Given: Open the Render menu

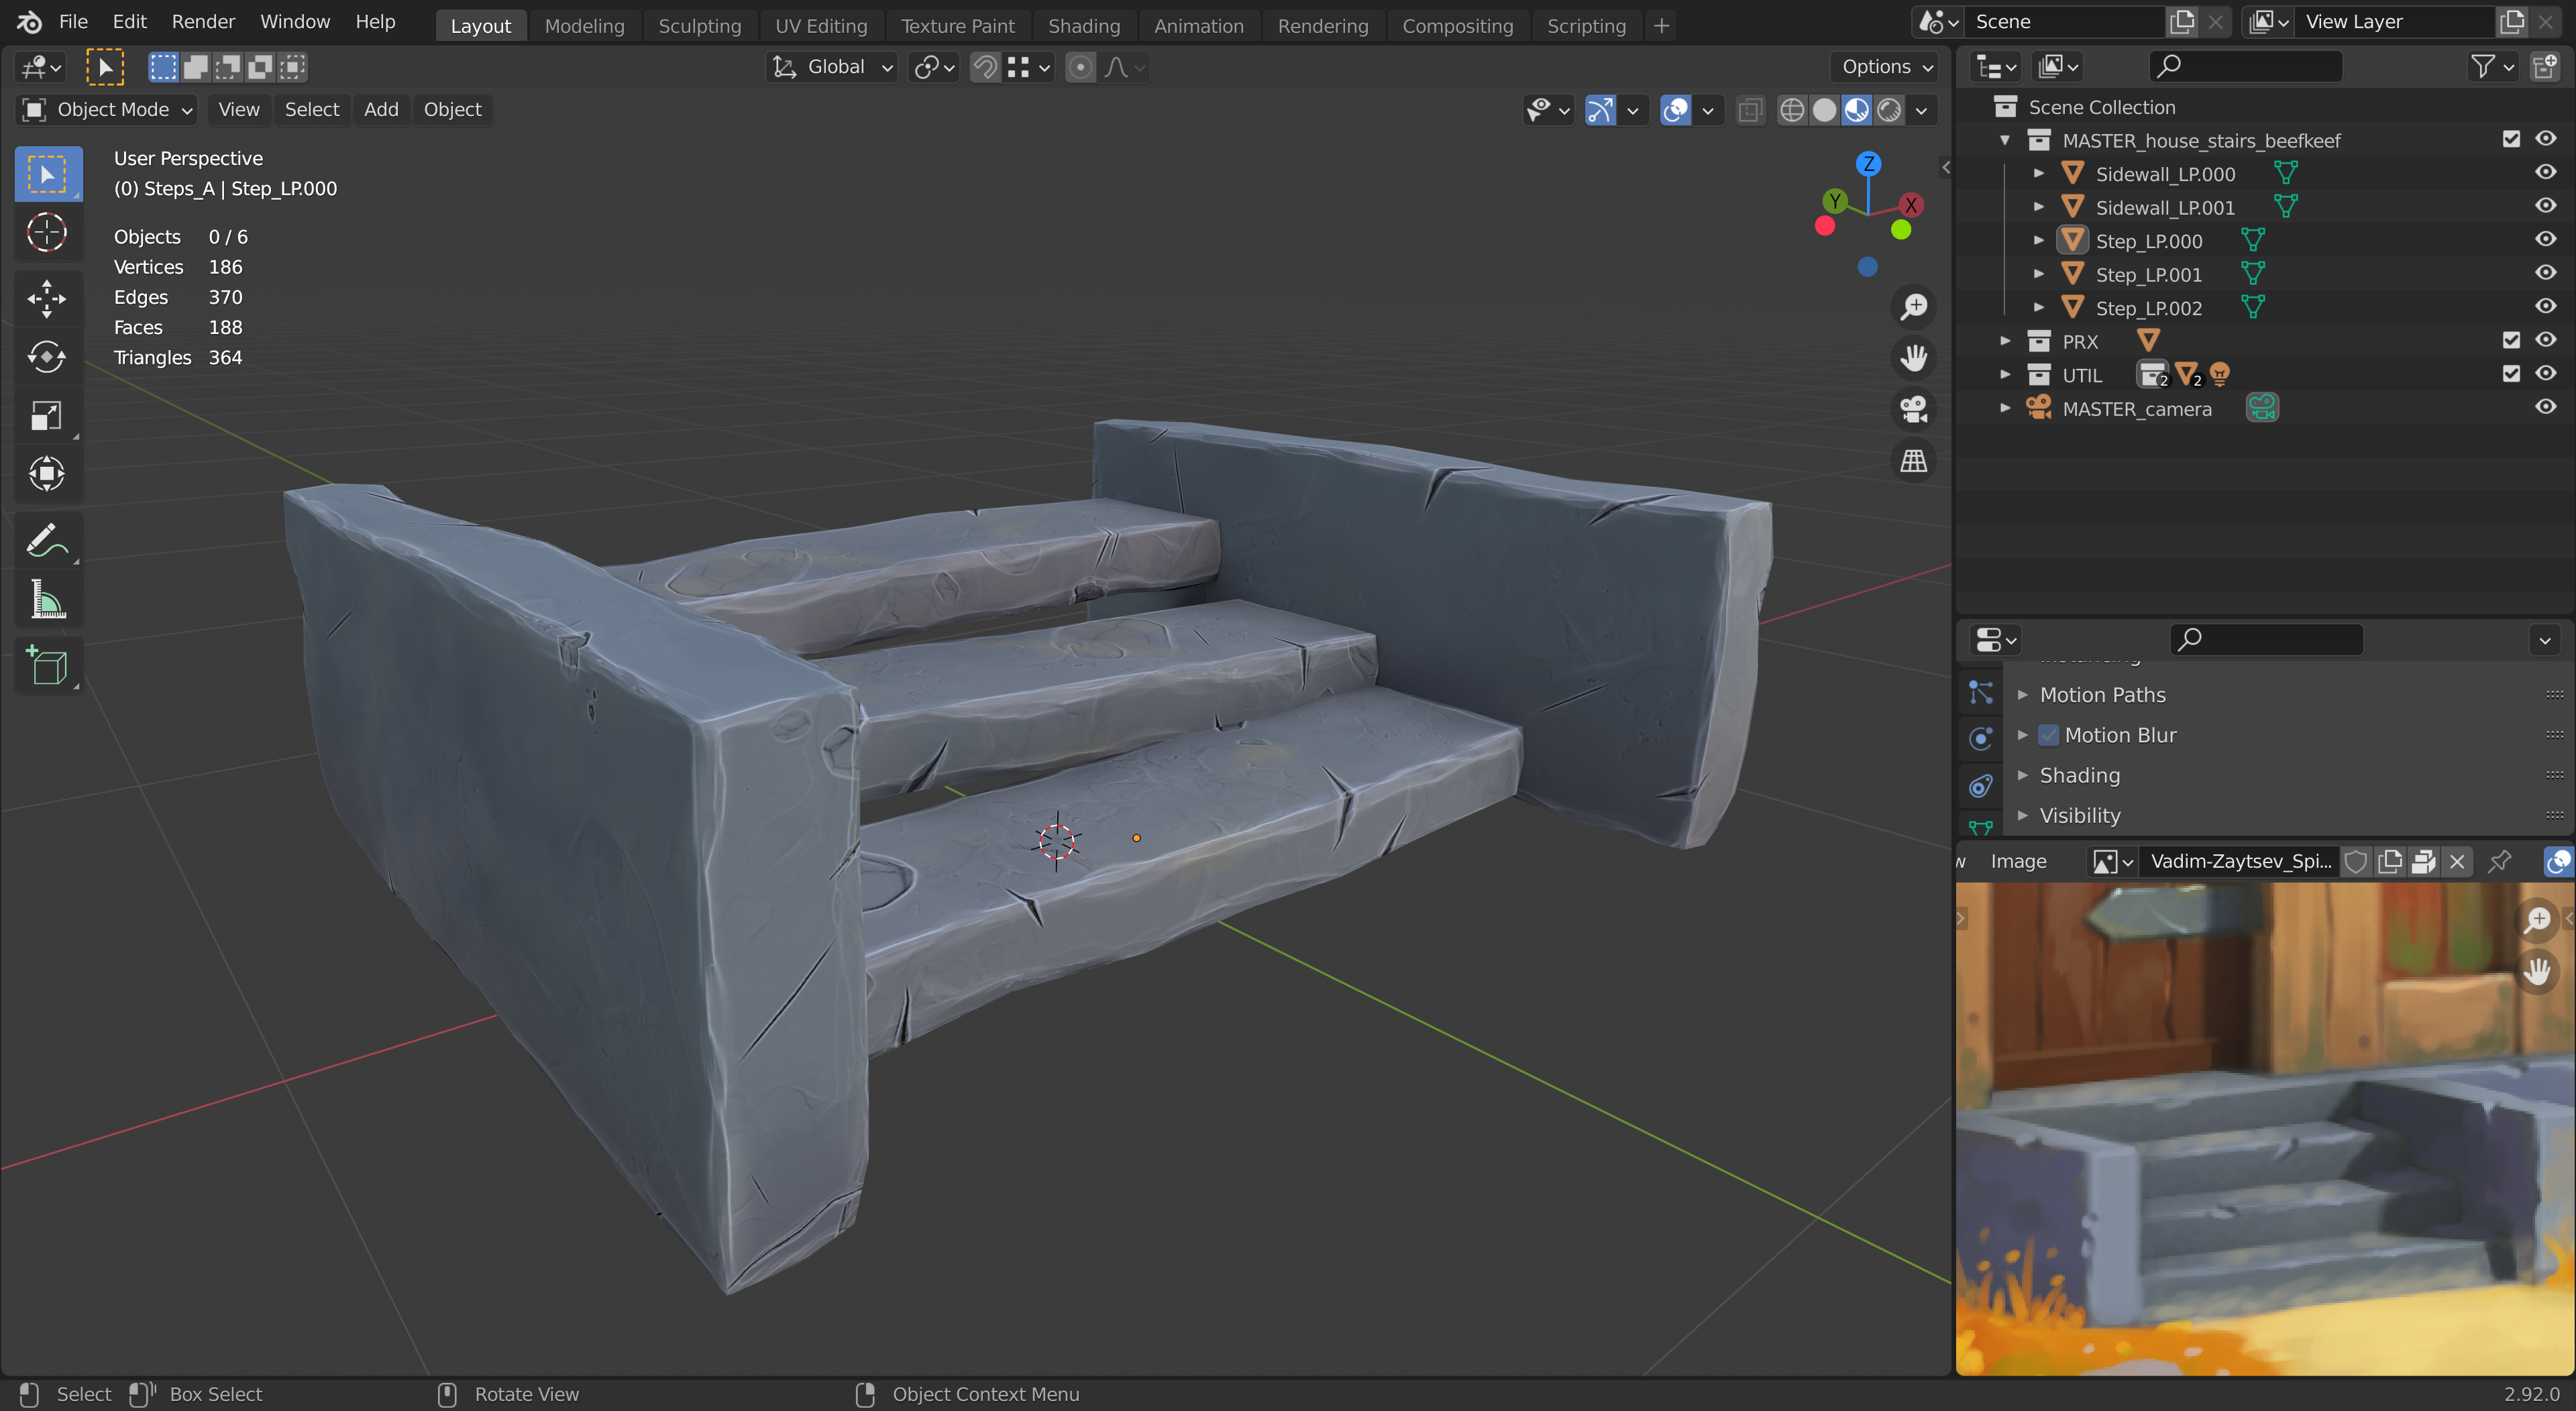Looking at the screenshot, I should (x=202, y=22).
